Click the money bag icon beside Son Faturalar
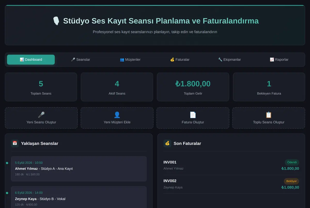 pyautogui.click(x=167, y=143)
